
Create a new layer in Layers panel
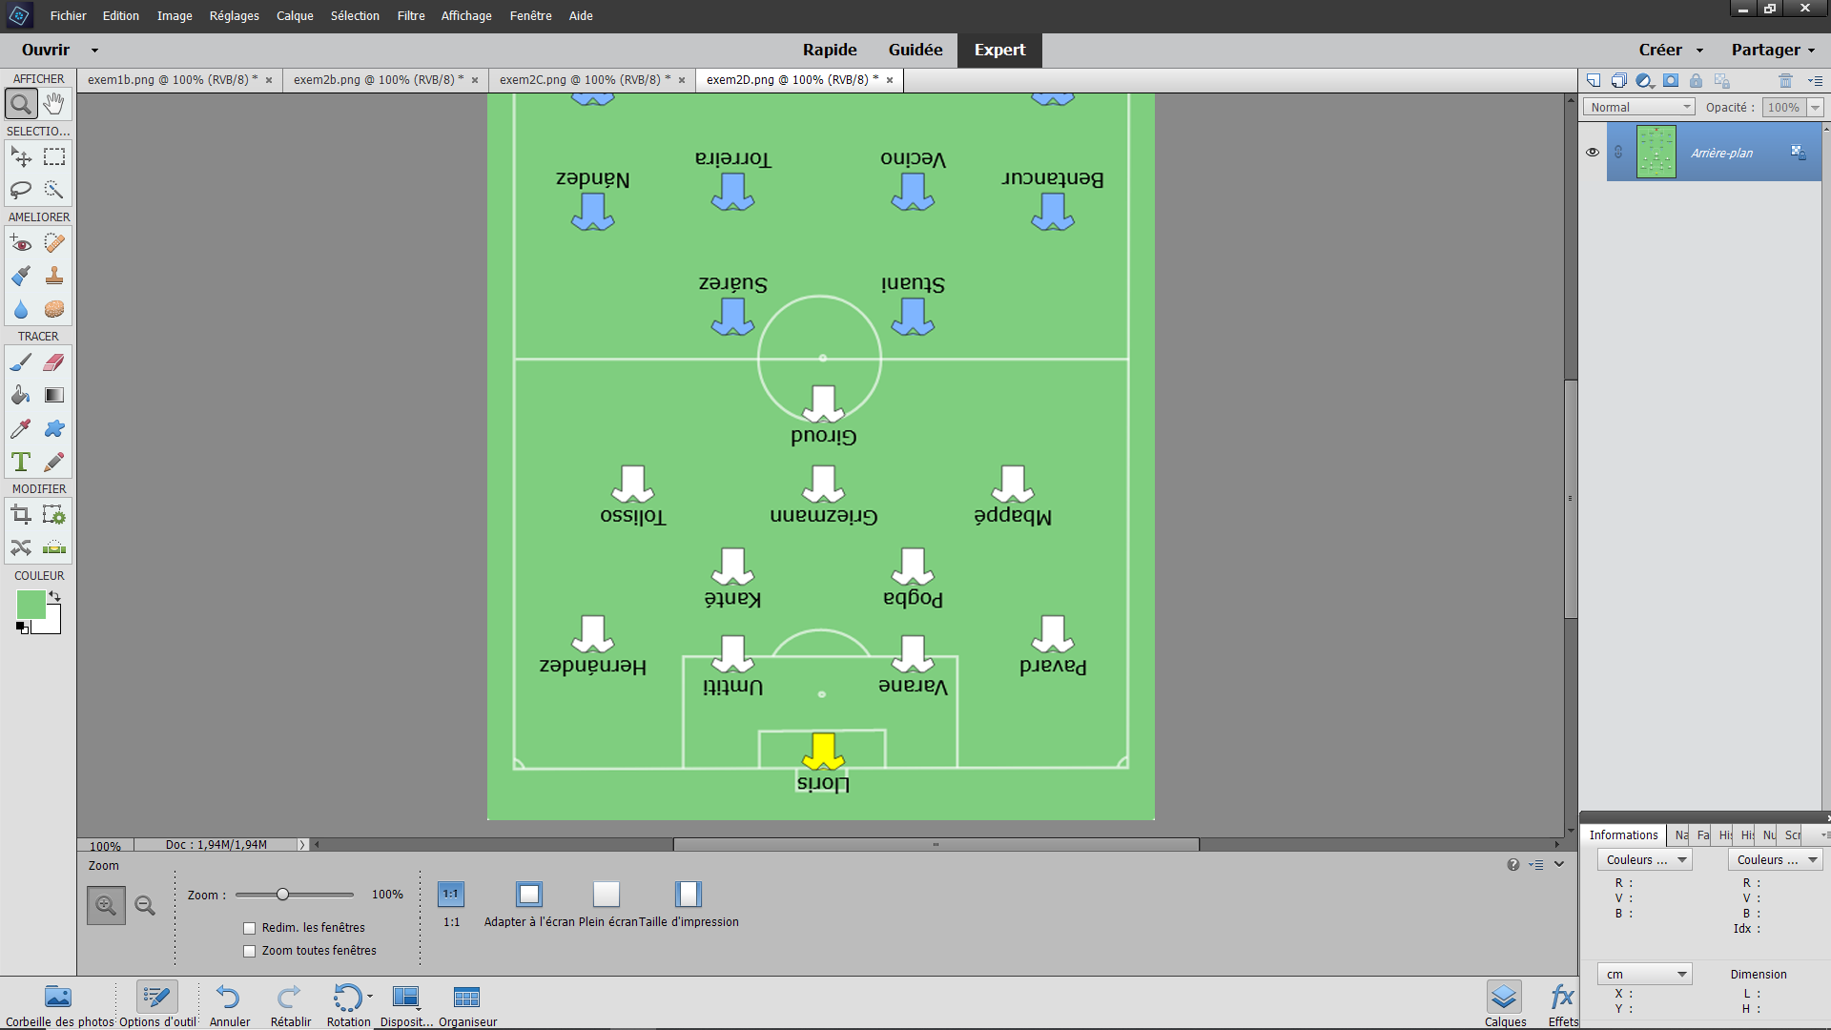1594,80
